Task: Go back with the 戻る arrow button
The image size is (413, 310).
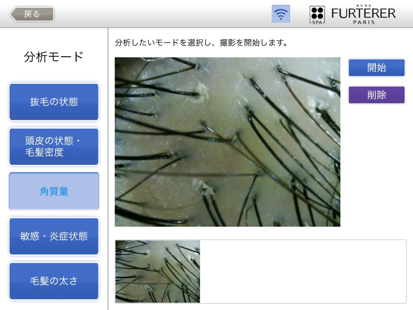Action: point(32,14)
